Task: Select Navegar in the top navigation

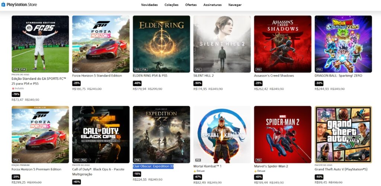Action: click(x=235, y=5)
